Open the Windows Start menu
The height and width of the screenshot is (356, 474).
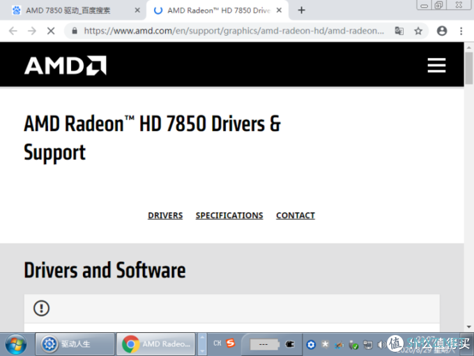(16, 344)
